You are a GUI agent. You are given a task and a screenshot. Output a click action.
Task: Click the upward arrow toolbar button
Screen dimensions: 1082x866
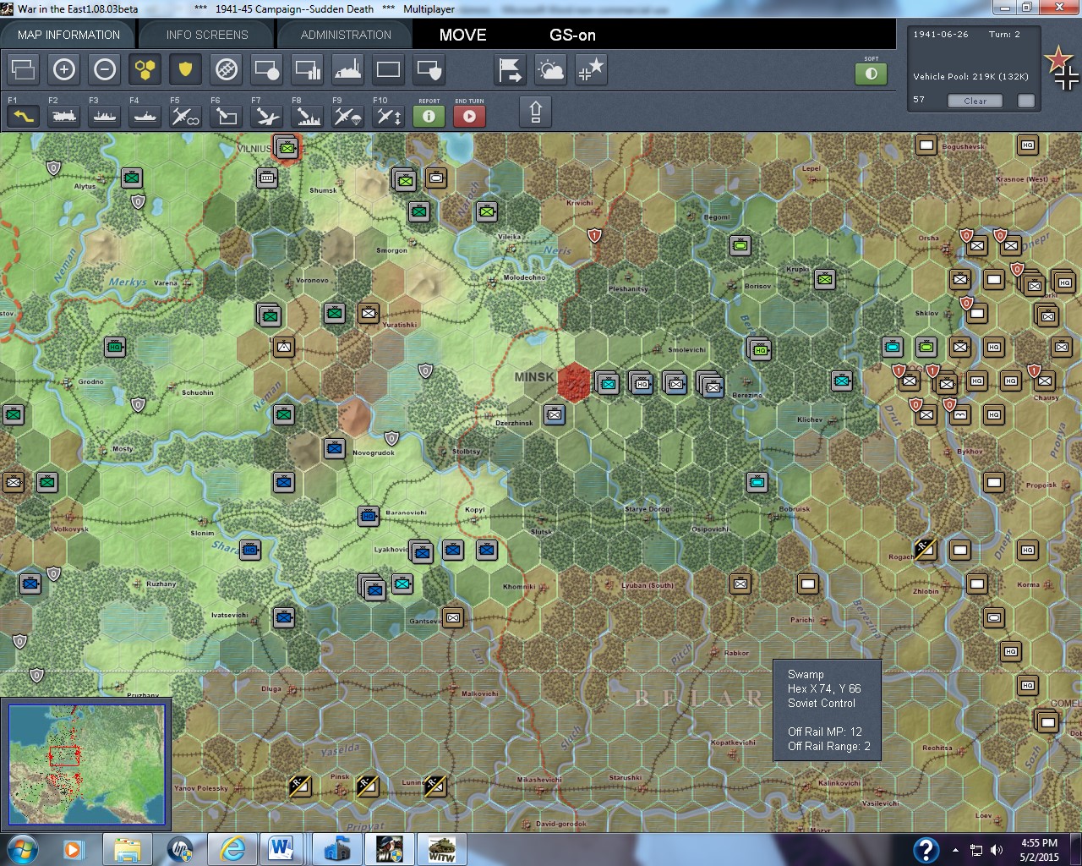[535, 112]
